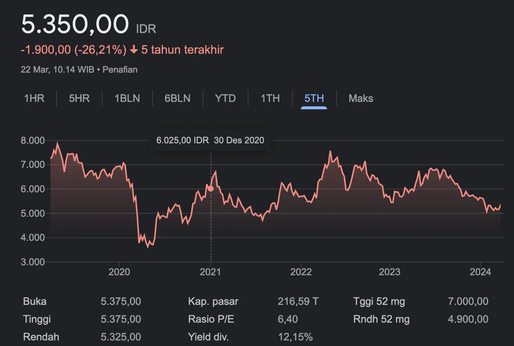Image resolution: width=514 pixels, height=346 pixels.
Task: Select the 1HR time range tab
Action: [34, 98]
